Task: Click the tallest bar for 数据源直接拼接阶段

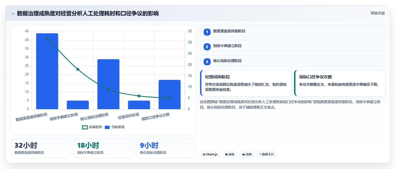Action: pos(47,71)
